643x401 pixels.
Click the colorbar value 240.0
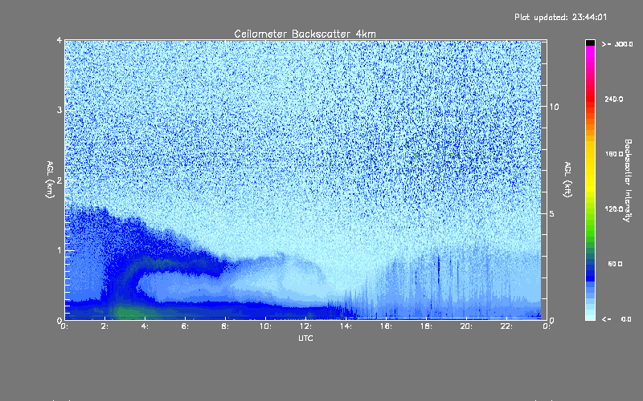pyautogui.click(x=614, y=99)
